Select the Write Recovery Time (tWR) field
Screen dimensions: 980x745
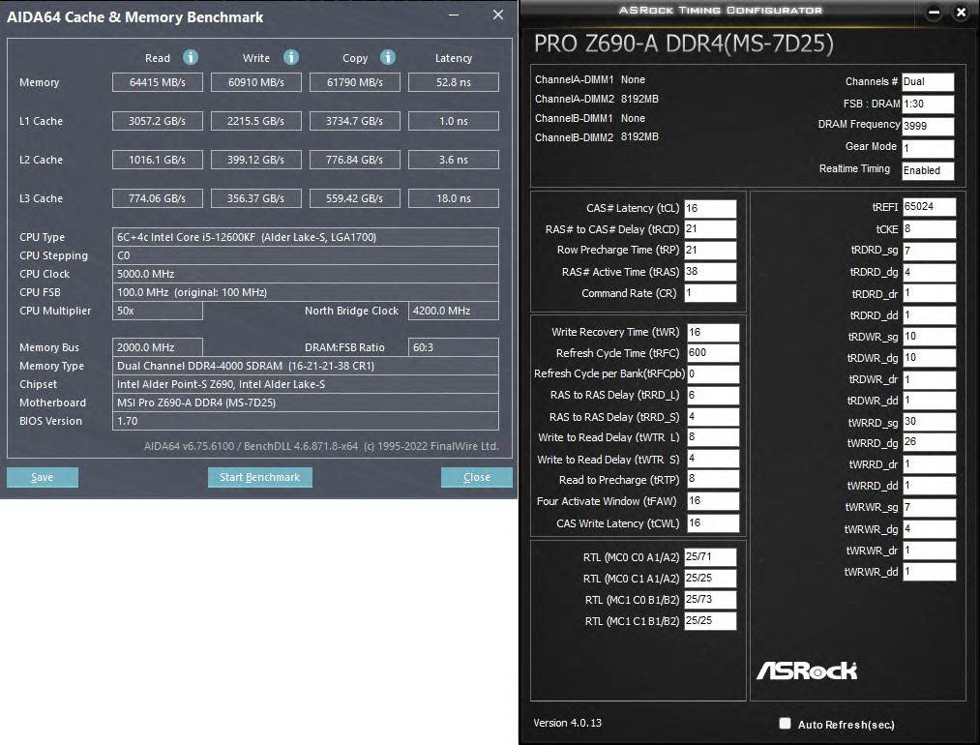click(713, 333)
